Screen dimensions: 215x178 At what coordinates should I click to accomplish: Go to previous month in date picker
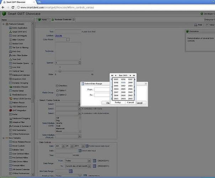pyautogui.click(x=116, y=75)
